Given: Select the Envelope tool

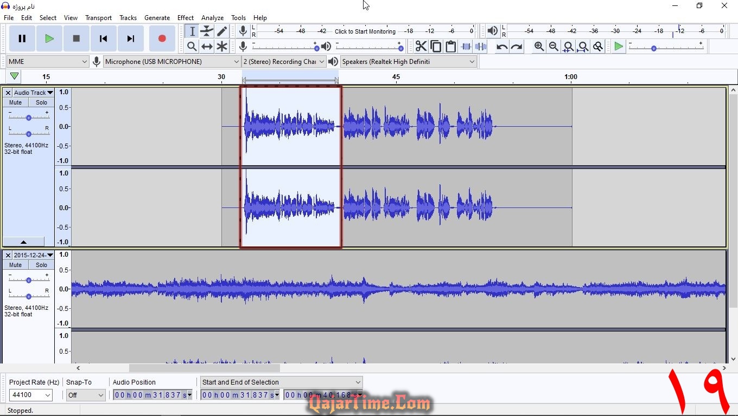Looking at the screenshot, I should click(x=207, y=31).
